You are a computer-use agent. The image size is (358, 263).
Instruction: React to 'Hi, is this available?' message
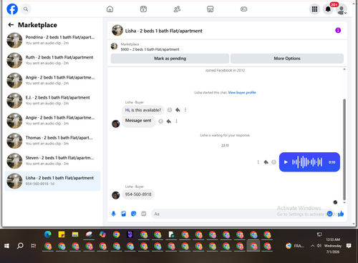click(170, 110)
